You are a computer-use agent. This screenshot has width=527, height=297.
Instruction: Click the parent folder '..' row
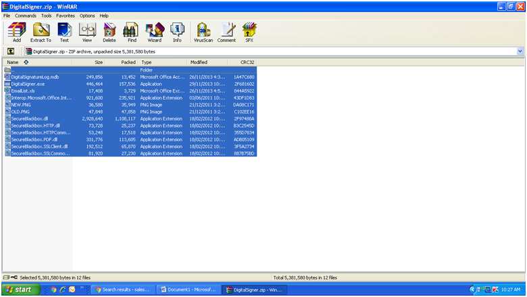130,70
